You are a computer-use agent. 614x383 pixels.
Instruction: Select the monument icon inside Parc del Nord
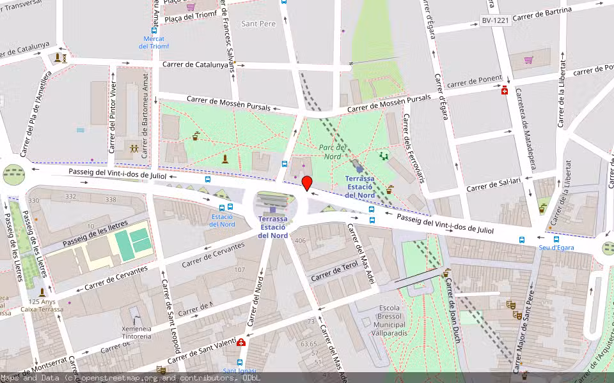pos(224,159)
